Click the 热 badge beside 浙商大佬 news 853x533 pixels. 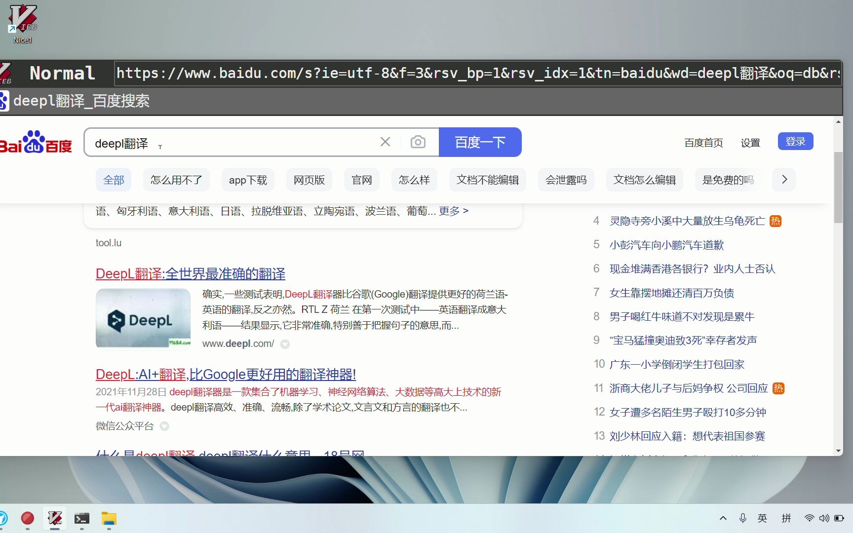coord(778,388)
